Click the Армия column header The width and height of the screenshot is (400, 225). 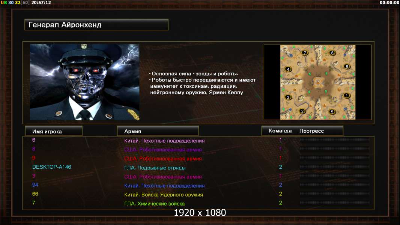pyautogui.click(x=158, y=131)
